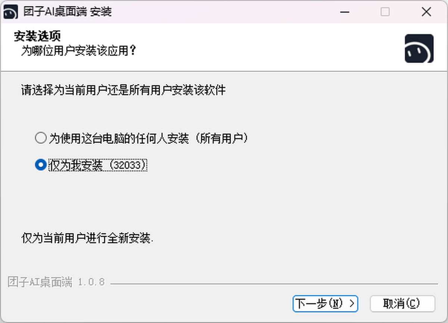Click the 团子AI桌面端 安装 window title text
This screenshot has height=323, width=448.
tap(68, 12)
